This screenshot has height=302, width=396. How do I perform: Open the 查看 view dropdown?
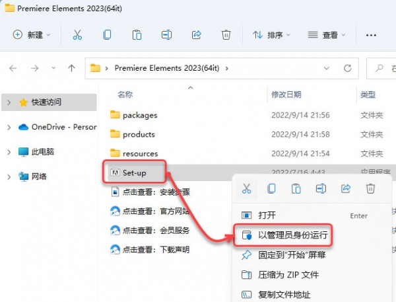[326, 34]
